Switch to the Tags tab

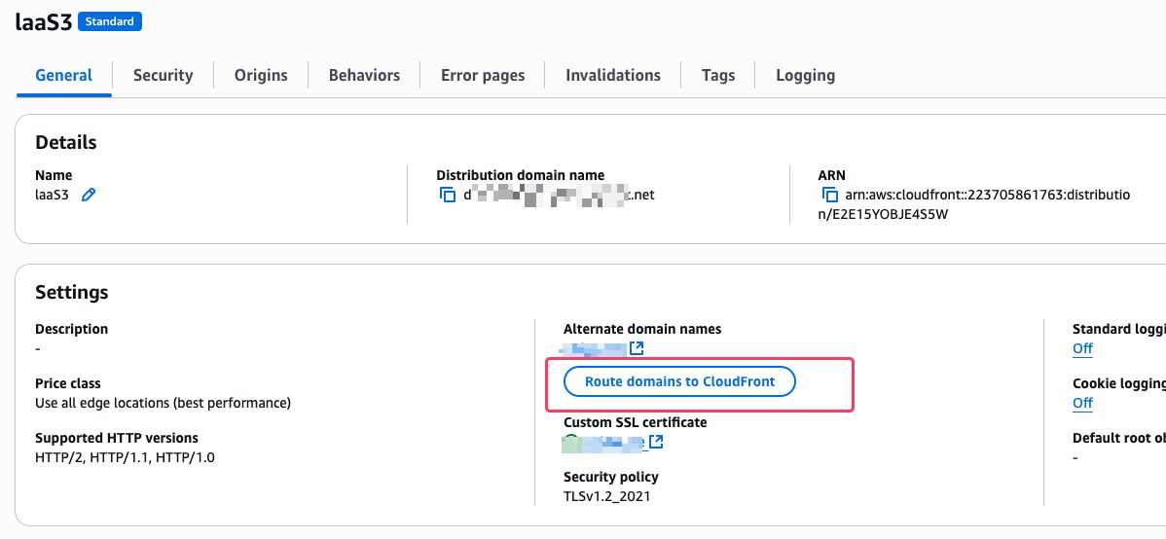point(718,75)
